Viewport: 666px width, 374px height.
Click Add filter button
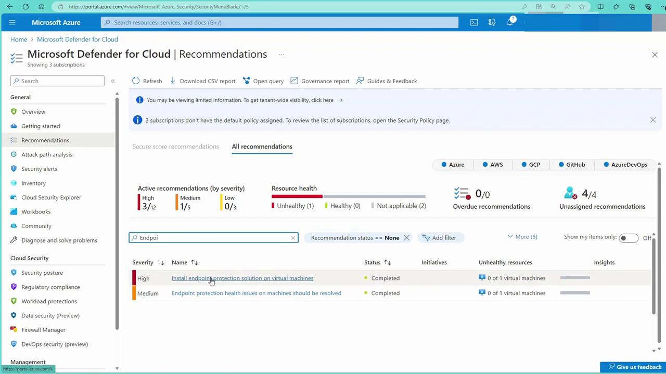coord(440,238)
